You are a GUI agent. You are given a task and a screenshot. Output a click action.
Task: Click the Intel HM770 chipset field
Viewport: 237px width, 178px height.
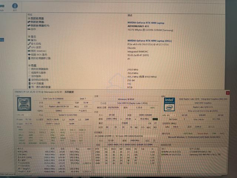(133, 103)
